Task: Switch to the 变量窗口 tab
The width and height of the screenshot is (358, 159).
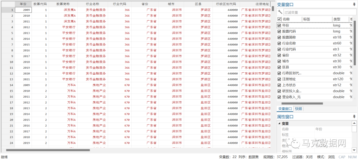Action: (x=285, y=109)
